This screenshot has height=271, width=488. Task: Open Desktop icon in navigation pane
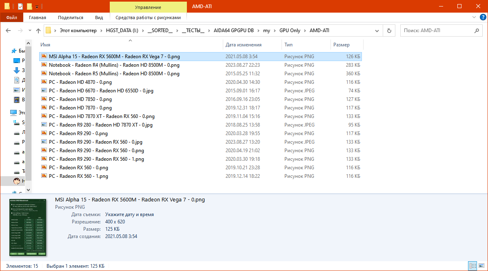pyautogui.click(x=17, y=61)
